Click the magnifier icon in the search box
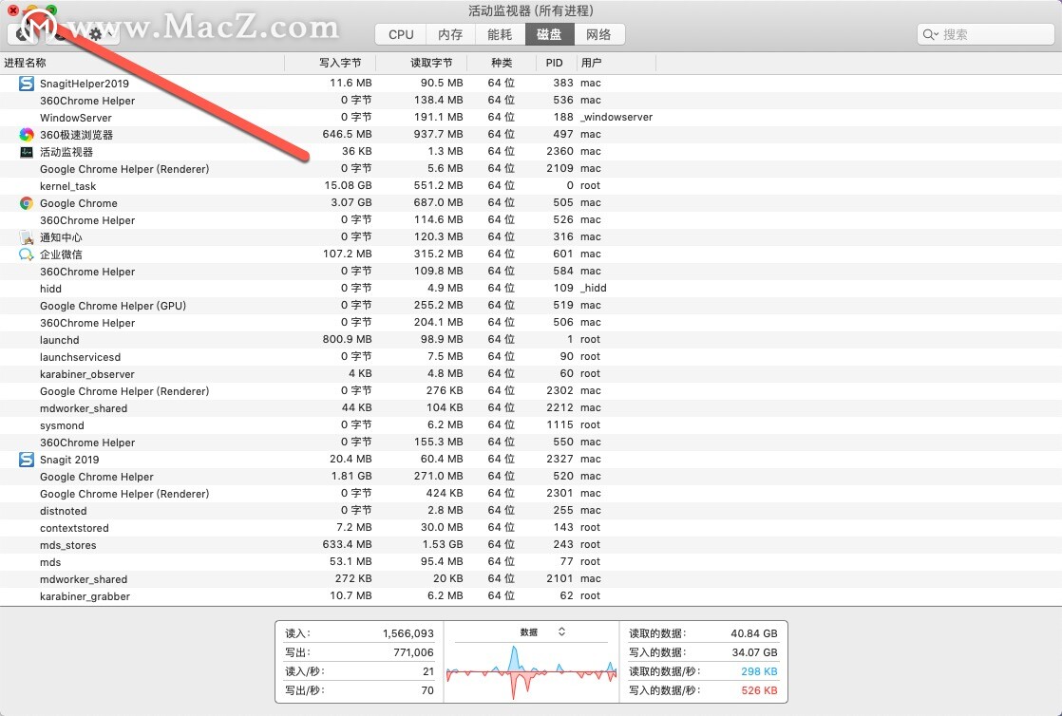1062x716 pixels. click(x=930, y=34)
